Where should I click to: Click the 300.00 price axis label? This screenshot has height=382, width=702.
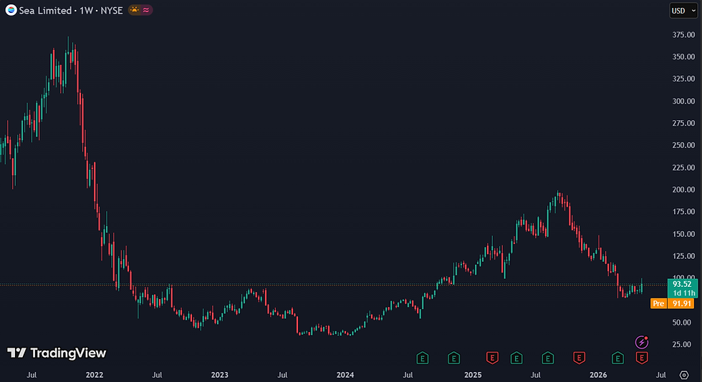(683, 101)
